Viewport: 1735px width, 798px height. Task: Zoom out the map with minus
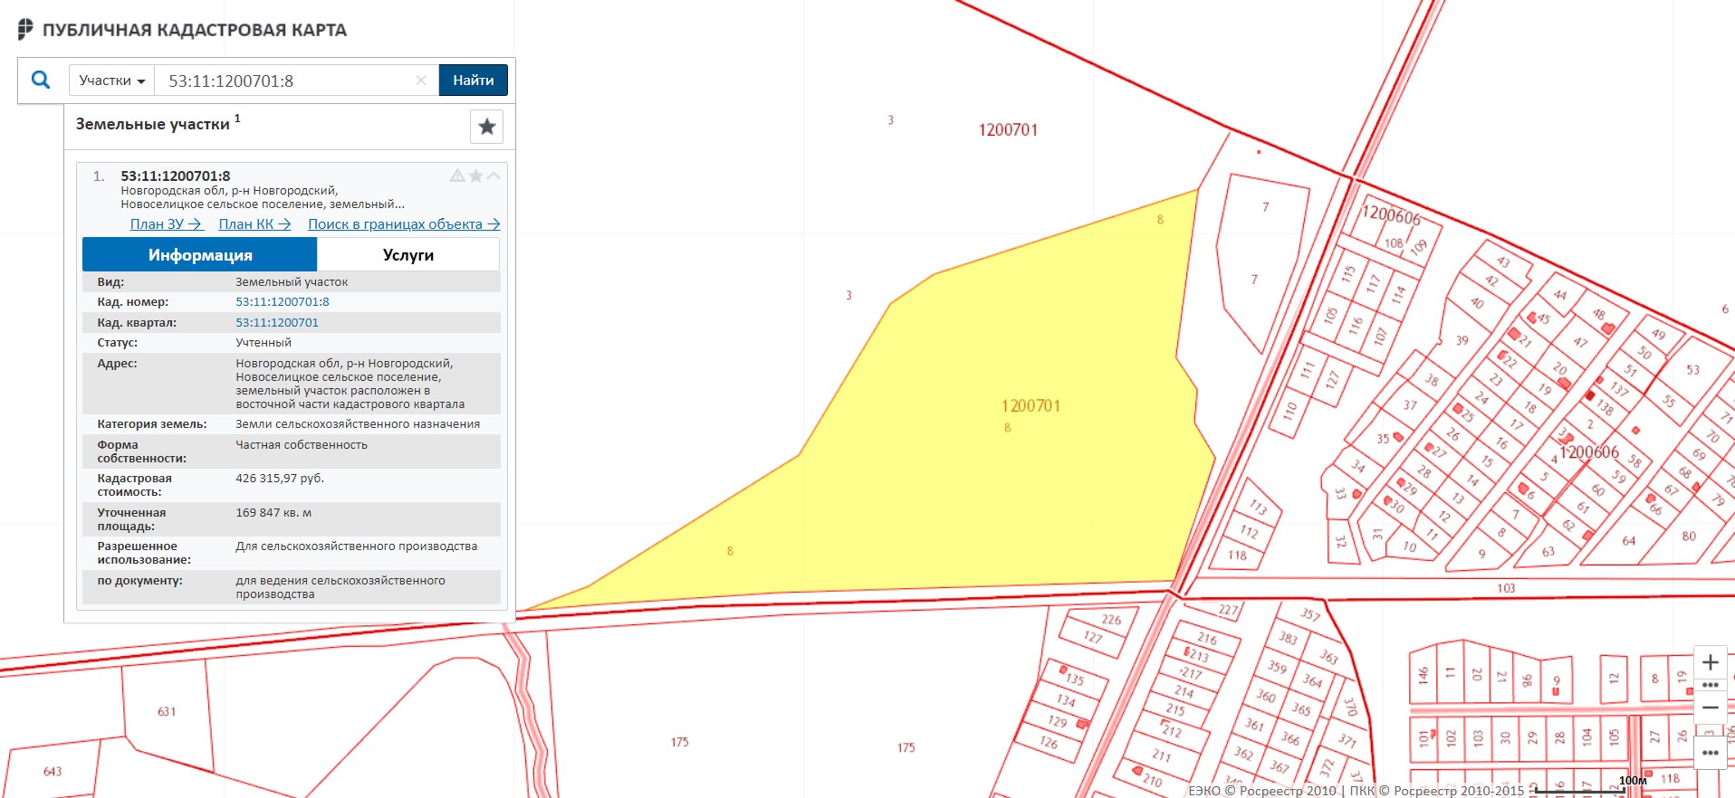click(1710, 708)
